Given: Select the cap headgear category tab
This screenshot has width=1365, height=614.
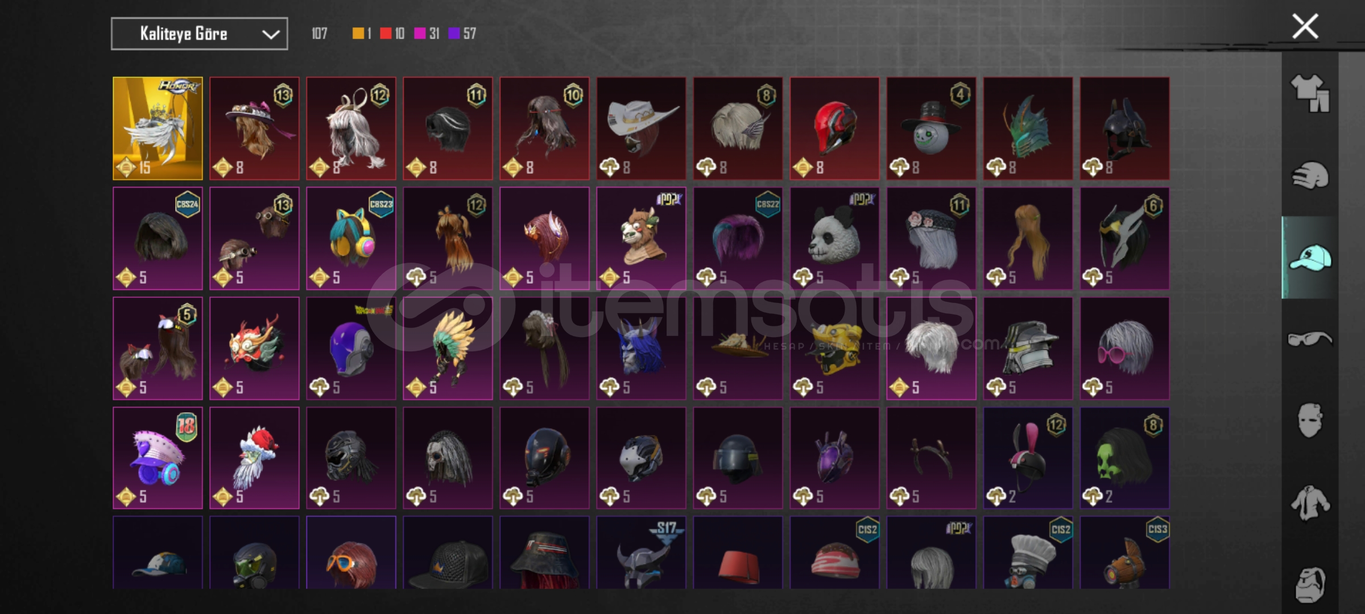Looking at the screenshot, I should (x=1310, y=258).
